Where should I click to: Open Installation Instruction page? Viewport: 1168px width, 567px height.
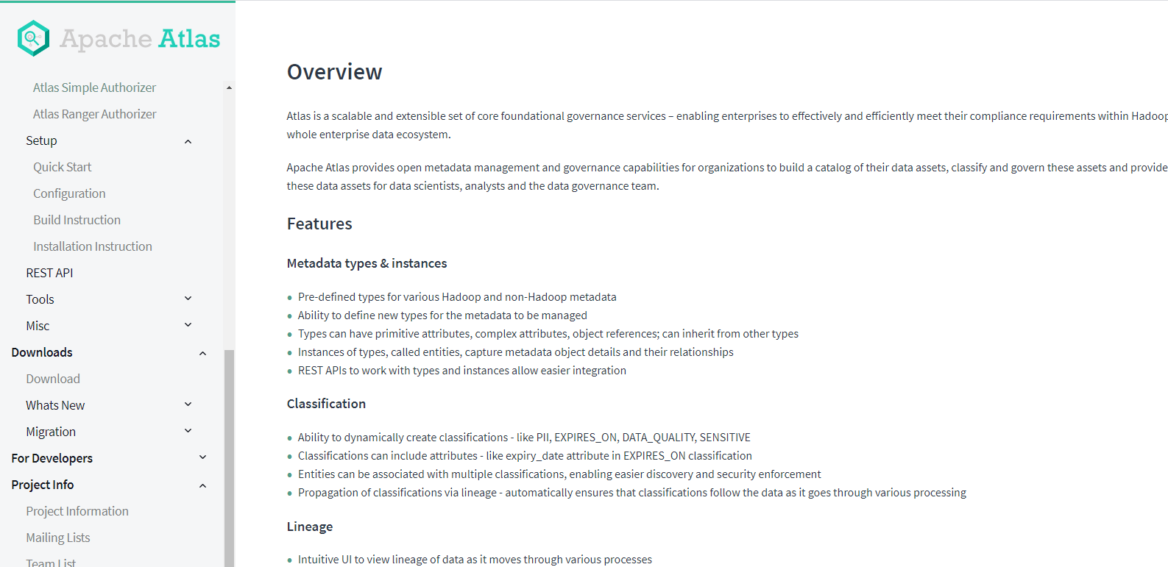[93, 246]
